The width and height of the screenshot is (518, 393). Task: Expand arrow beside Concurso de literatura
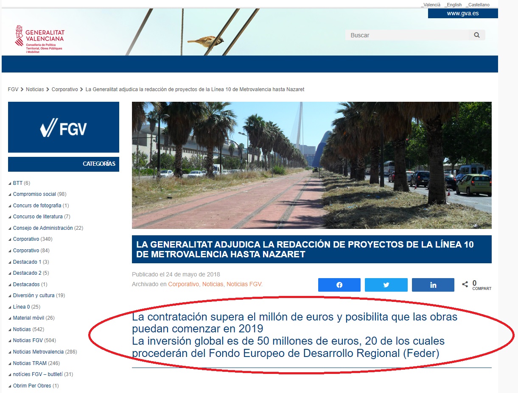coord(10,217)
